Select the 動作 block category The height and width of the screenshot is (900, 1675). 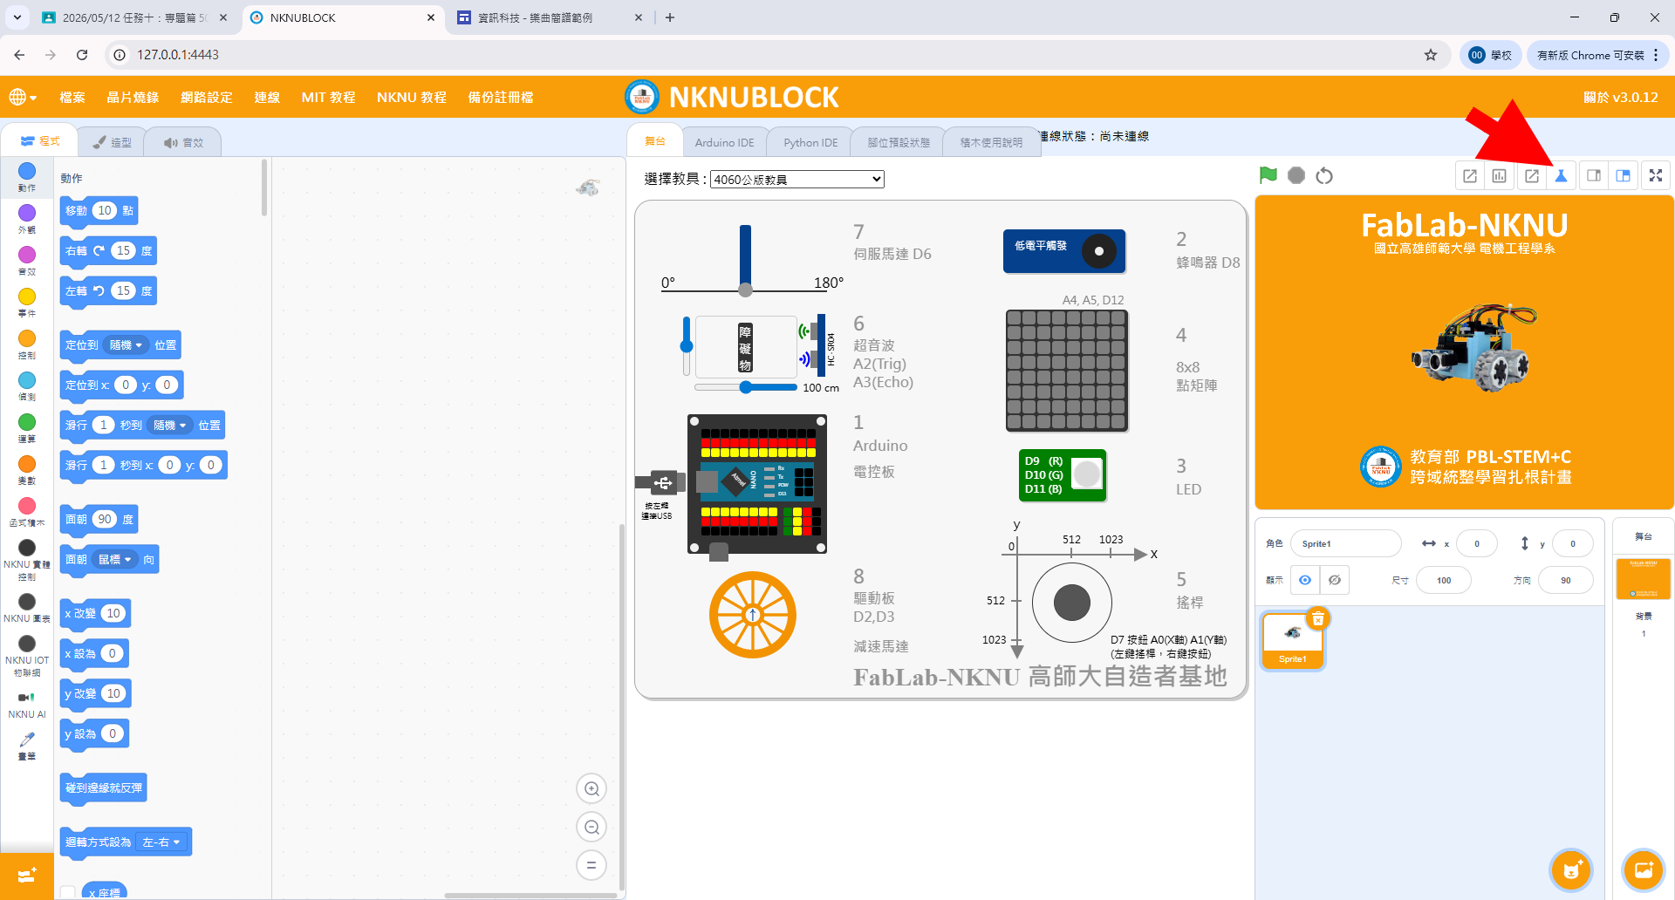tap(27, 177)
